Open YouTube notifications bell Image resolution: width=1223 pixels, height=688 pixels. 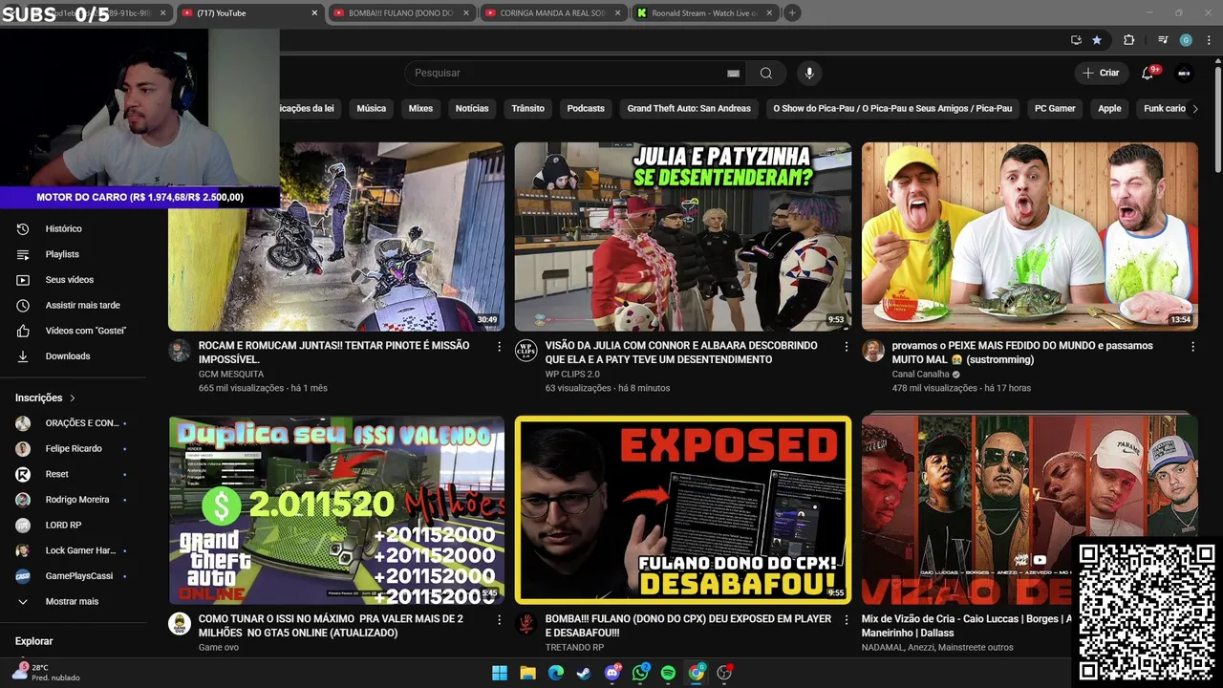(x=1148, y=73)
